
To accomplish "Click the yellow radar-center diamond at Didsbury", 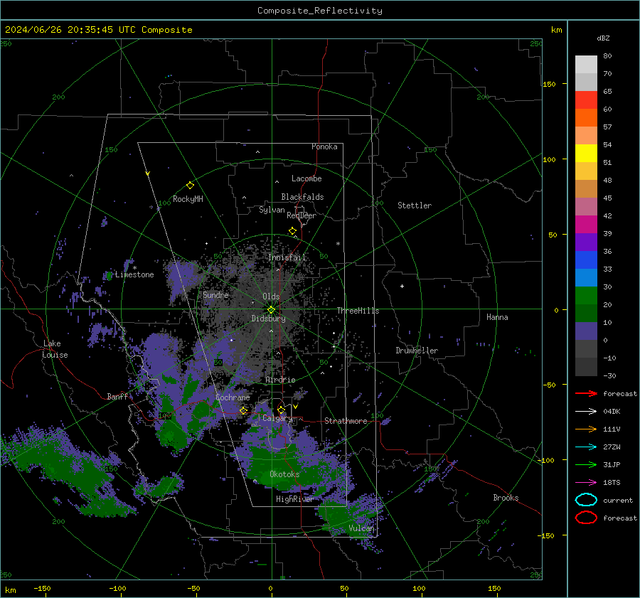I will click(x=272, y=309).
